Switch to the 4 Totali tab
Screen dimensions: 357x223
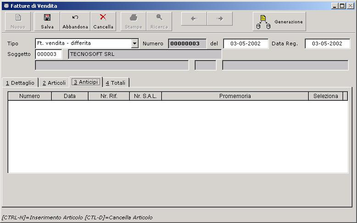tap(116, 83)
